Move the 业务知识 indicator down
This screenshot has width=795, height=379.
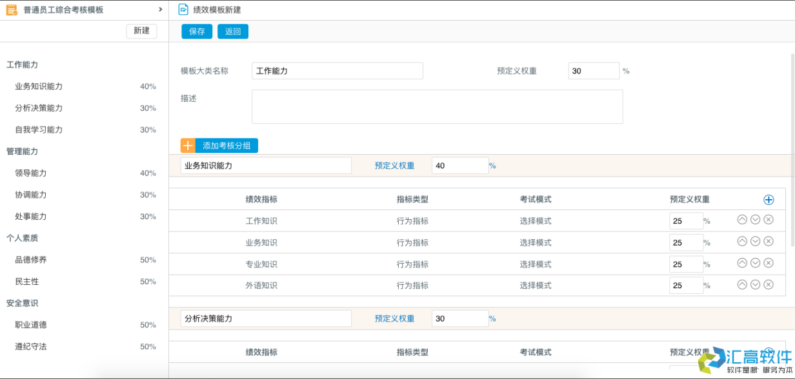tap(755, 242)
